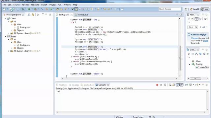Screen dimensions: 211x118
Task: Remove launch with the console X icon
Action: click(x=161, y=85)
